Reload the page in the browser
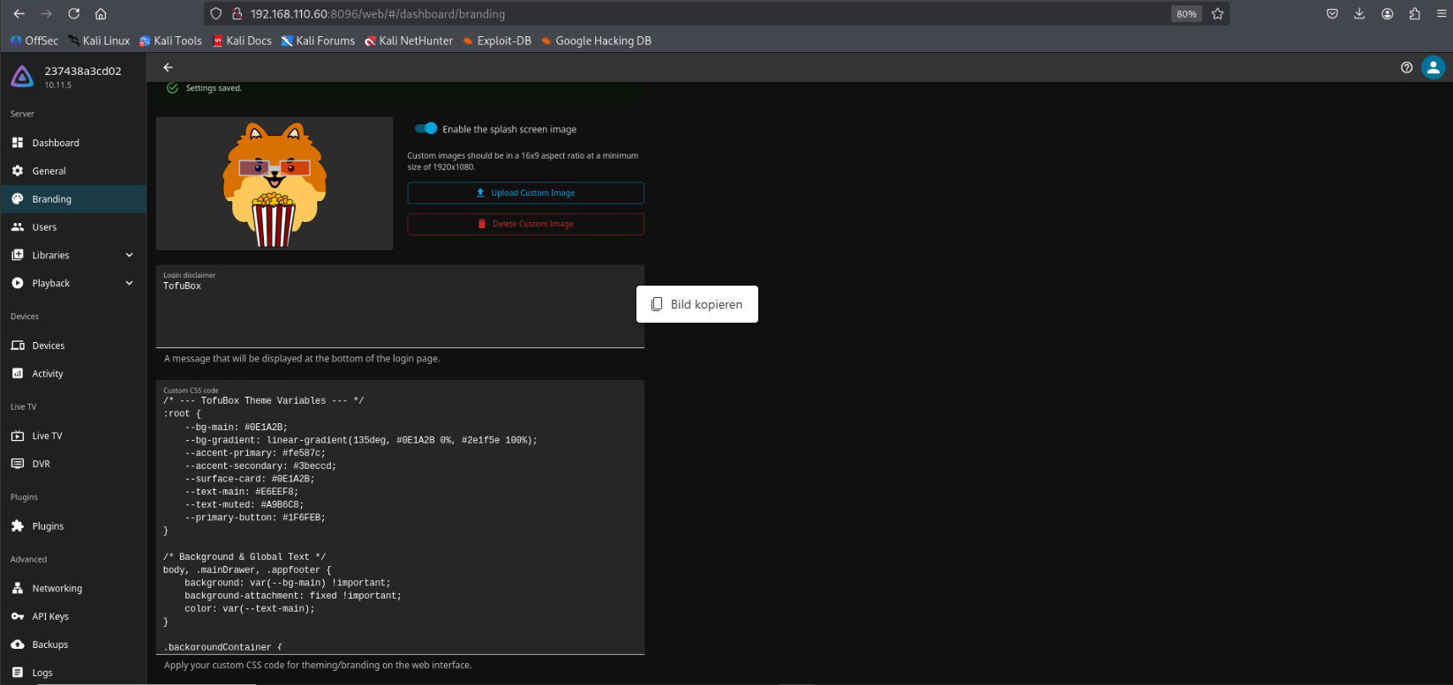The width and height of the screenshot is (1453, 685). point(74,14)
